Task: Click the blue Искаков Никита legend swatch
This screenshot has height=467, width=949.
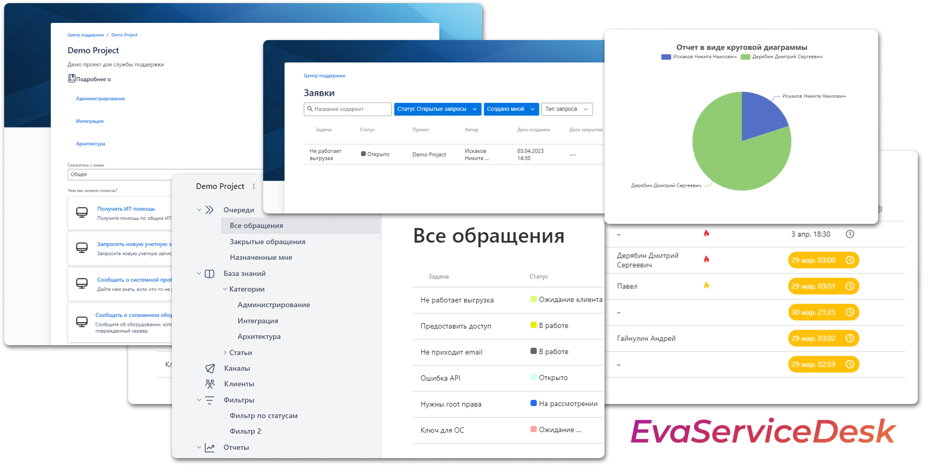Action: pos(666,57)
